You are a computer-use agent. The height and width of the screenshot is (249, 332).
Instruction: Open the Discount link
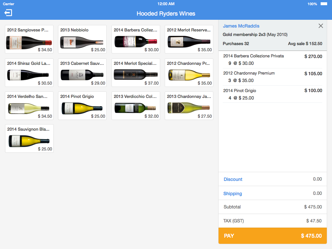(233, 179)
